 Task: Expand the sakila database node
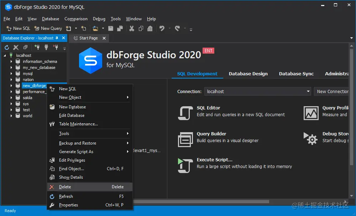[11, 97]
